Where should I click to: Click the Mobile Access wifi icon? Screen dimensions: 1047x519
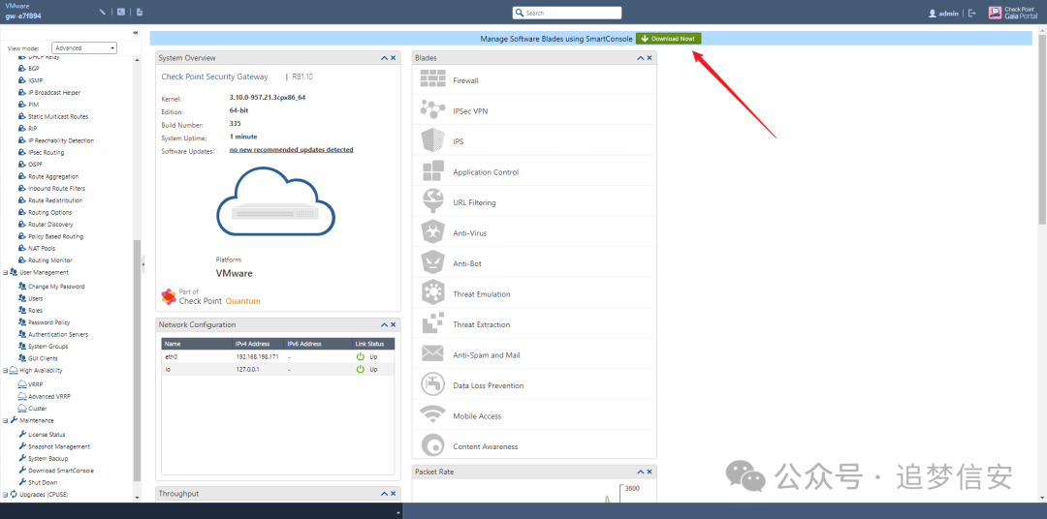click(x=432, y=415)
